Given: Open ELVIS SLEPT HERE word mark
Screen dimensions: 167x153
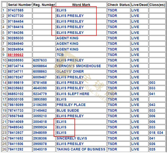Looking at the screenshot, I should click(x=73, y=94).
